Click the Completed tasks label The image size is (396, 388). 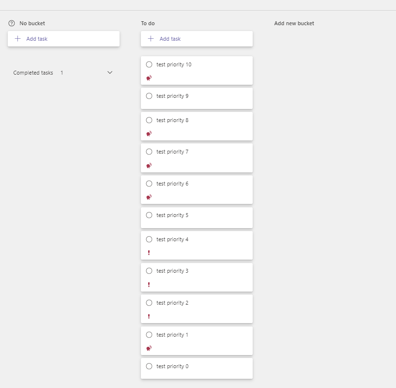pos(33,73)
